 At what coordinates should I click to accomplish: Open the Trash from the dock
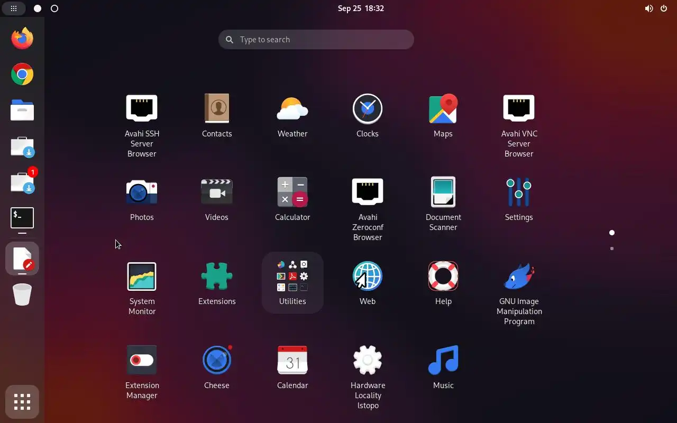[x=22, y=295]
